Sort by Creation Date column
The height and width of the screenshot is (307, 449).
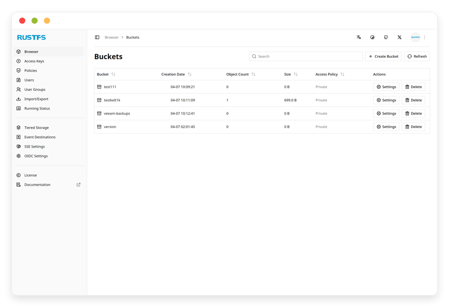189,74
